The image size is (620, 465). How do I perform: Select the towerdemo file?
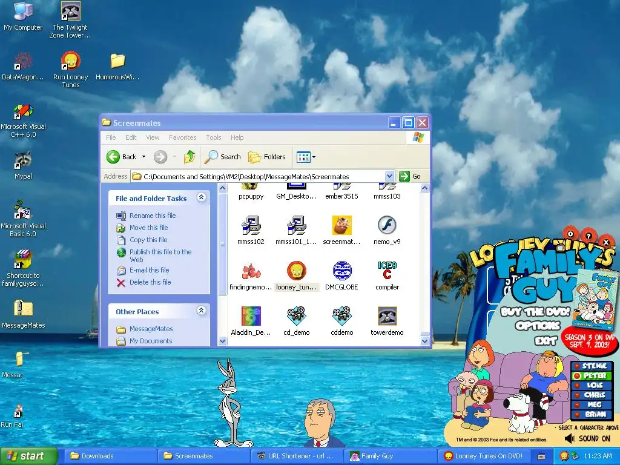point(387,322)
